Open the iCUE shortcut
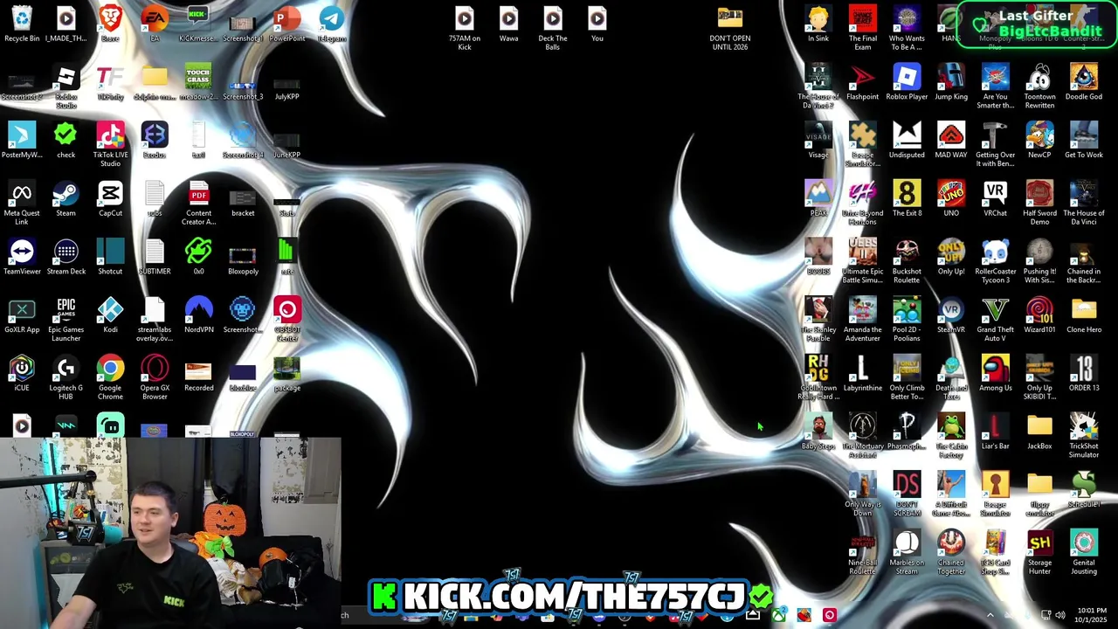This screenshot has height=629, width=1118. (22, 374)
